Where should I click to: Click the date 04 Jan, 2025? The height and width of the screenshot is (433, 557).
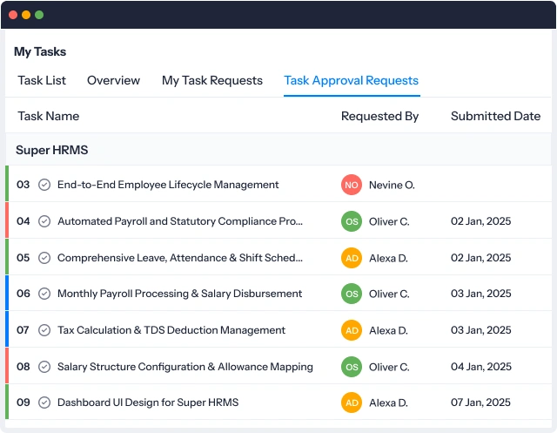pyautogui.click(x=481, y=367)
